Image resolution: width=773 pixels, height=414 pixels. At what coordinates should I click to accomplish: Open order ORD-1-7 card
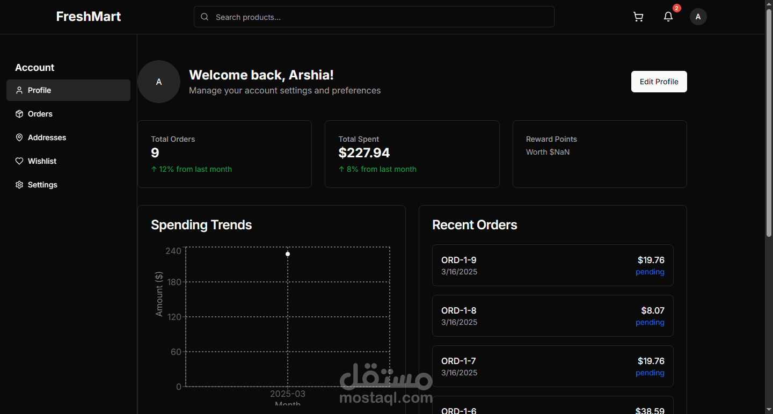(x=553, y=366)
